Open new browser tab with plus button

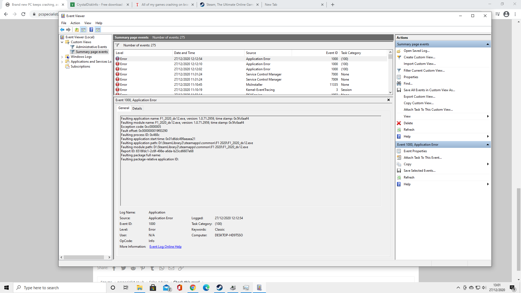pyautogui.click(x=333, y=5)
